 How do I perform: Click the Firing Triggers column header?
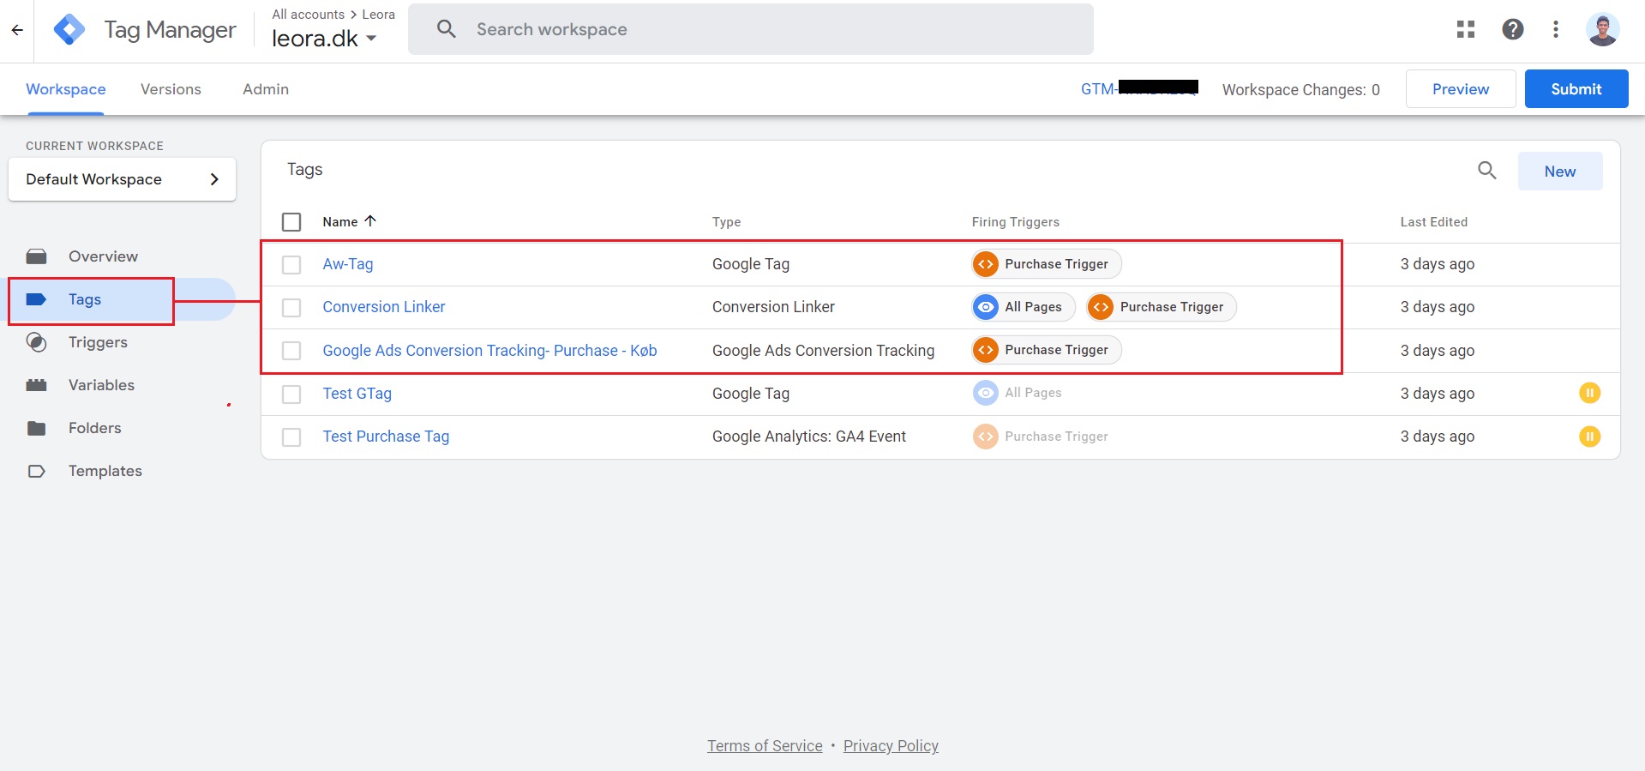(1016, 222)
